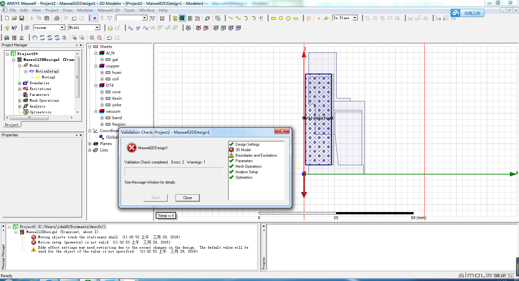This screenshot has height=281, width=519.
Task: Select the red Draw region box icon
Action: (309, 18)
